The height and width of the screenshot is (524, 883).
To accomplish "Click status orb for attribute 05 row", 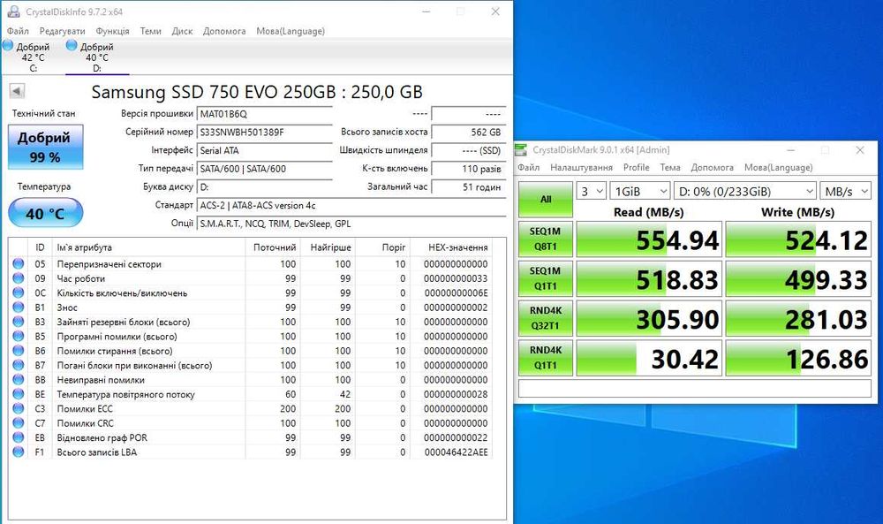I will [x=18, y=263].
